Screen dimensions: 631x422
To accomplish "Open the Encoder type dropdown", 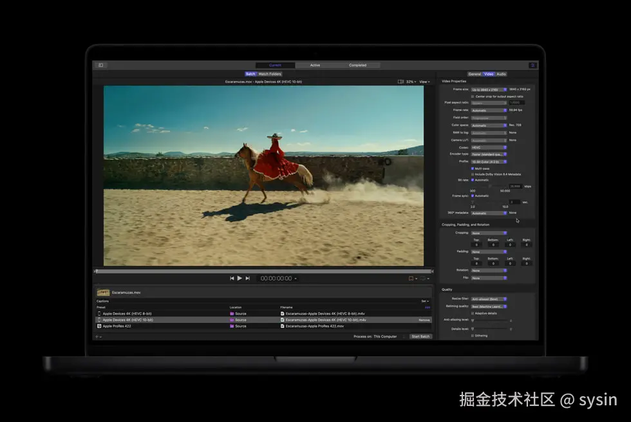I will (489, 154).
